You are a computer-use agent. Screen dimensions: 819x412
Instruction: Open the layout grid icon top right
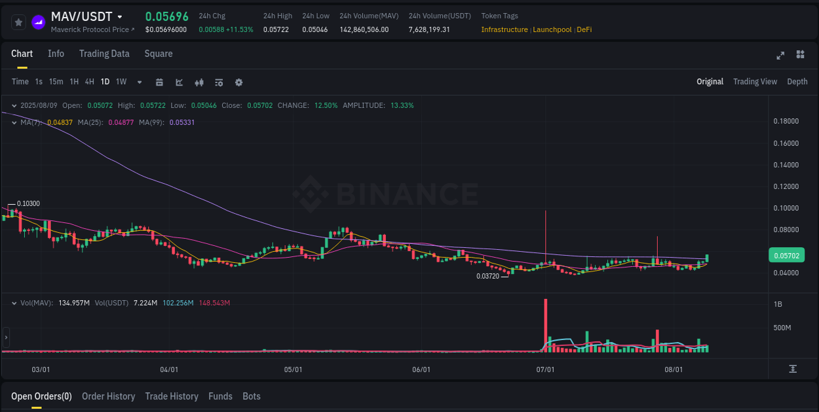coord(801,56)
